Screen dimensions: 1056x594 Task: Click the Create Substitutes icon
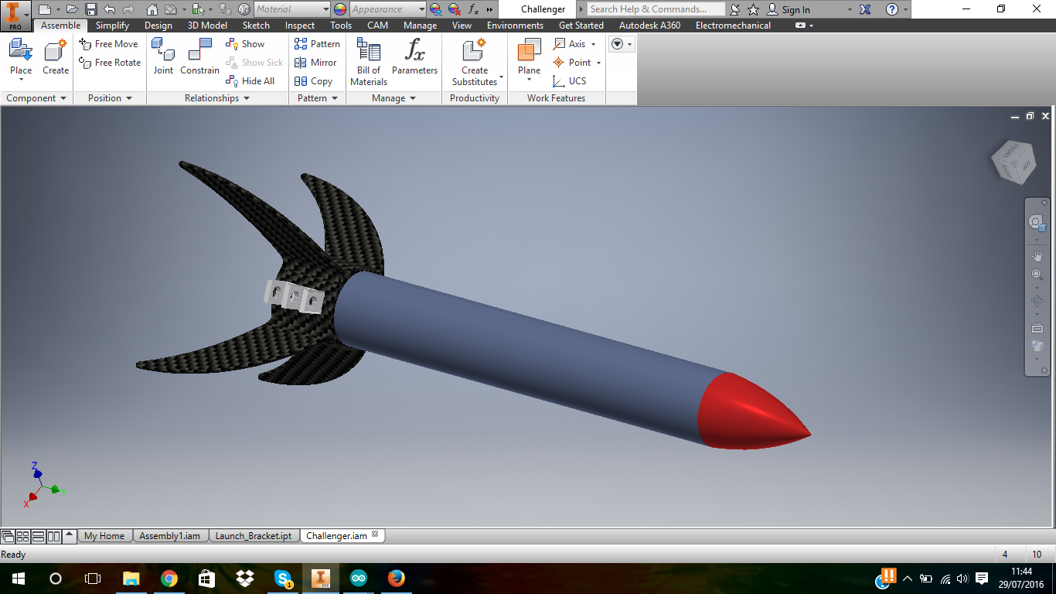click(474, 52)
